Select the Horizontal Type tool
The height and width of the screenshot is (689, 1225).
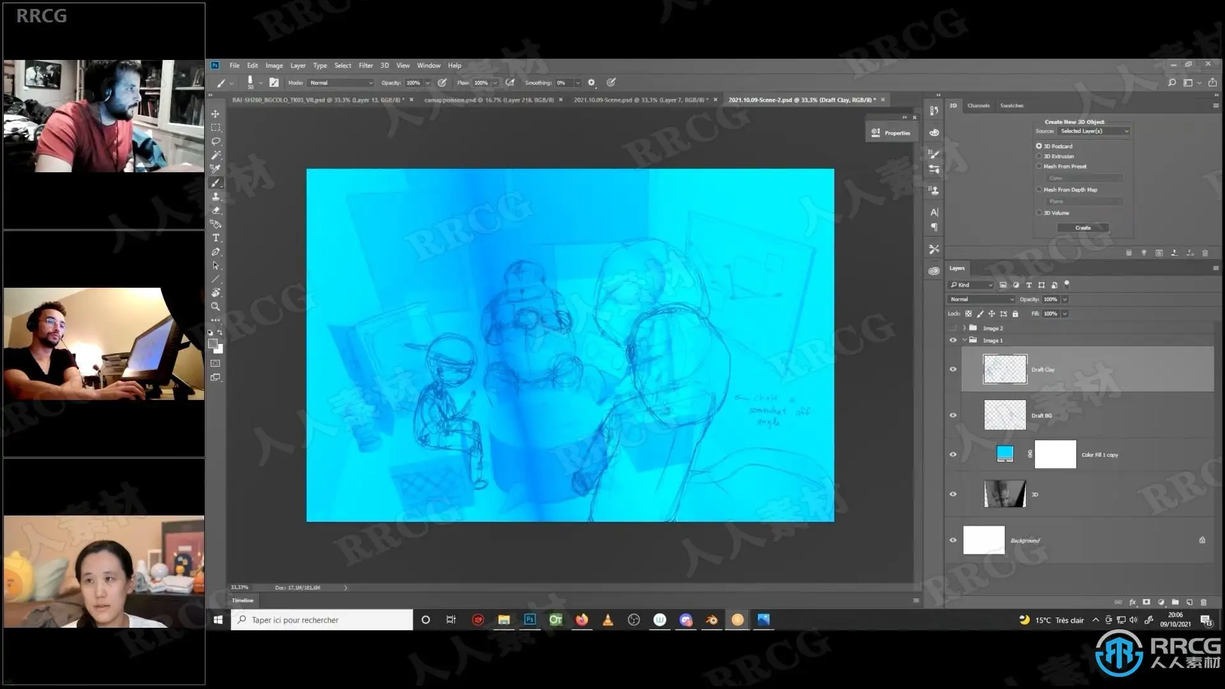[216, 238]
